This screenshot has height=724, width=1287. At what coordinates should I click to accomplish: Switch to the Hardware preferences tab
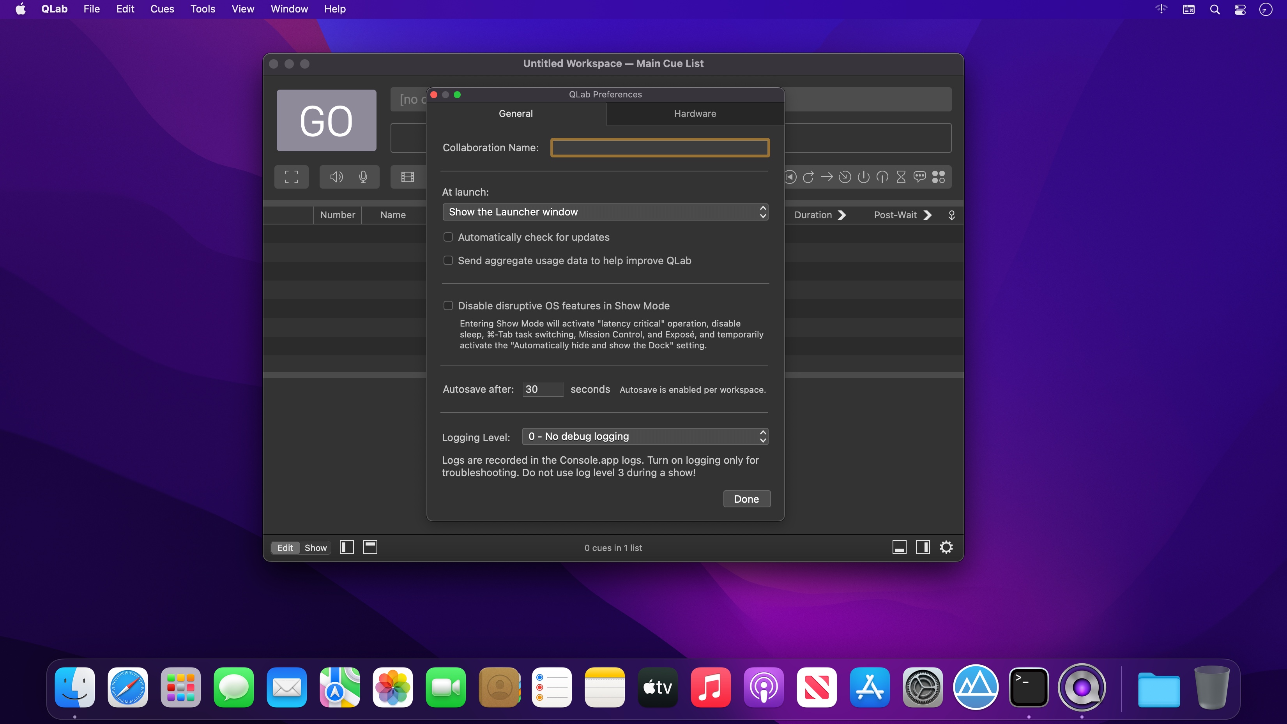pyautogui.click(x=695, y=113)
